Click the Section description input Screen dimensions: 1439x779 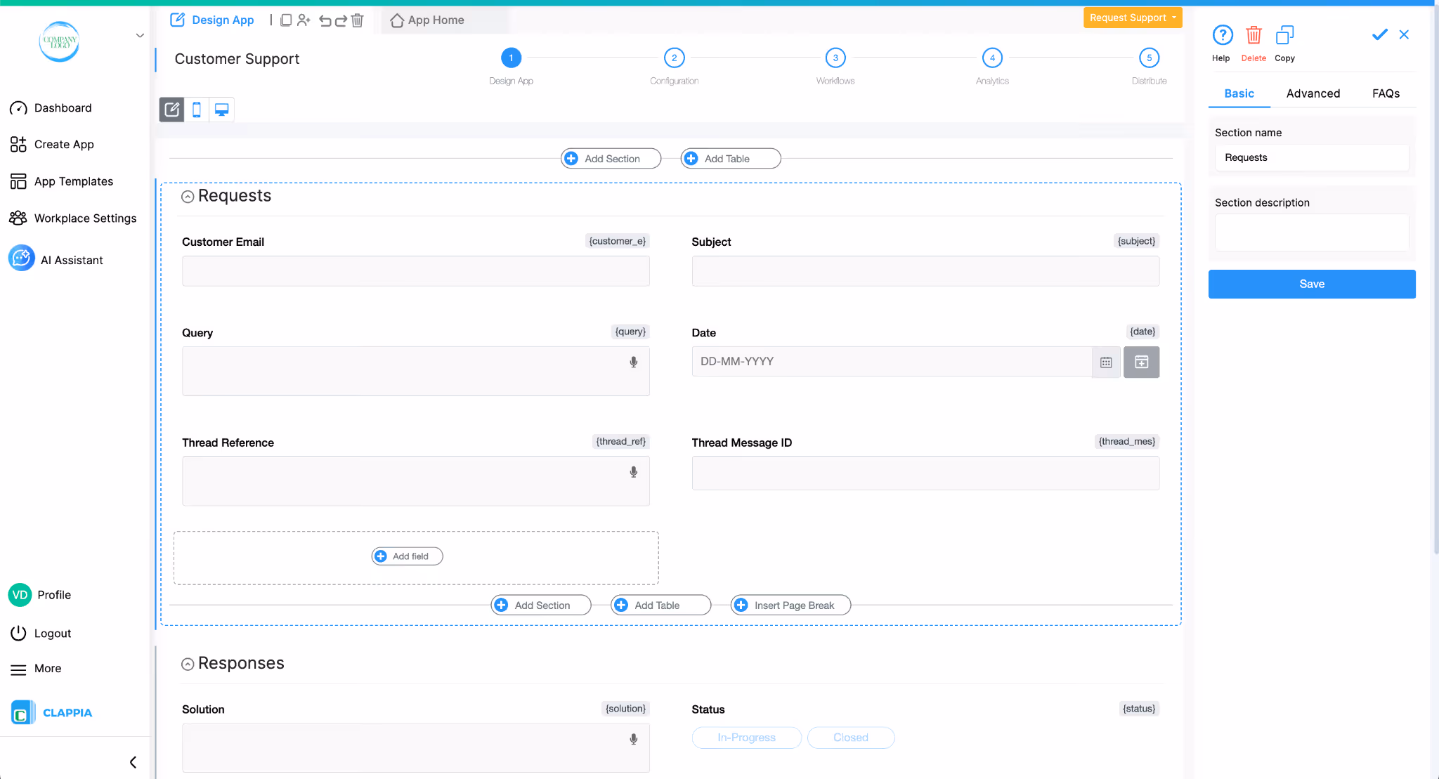(1311, 233)
